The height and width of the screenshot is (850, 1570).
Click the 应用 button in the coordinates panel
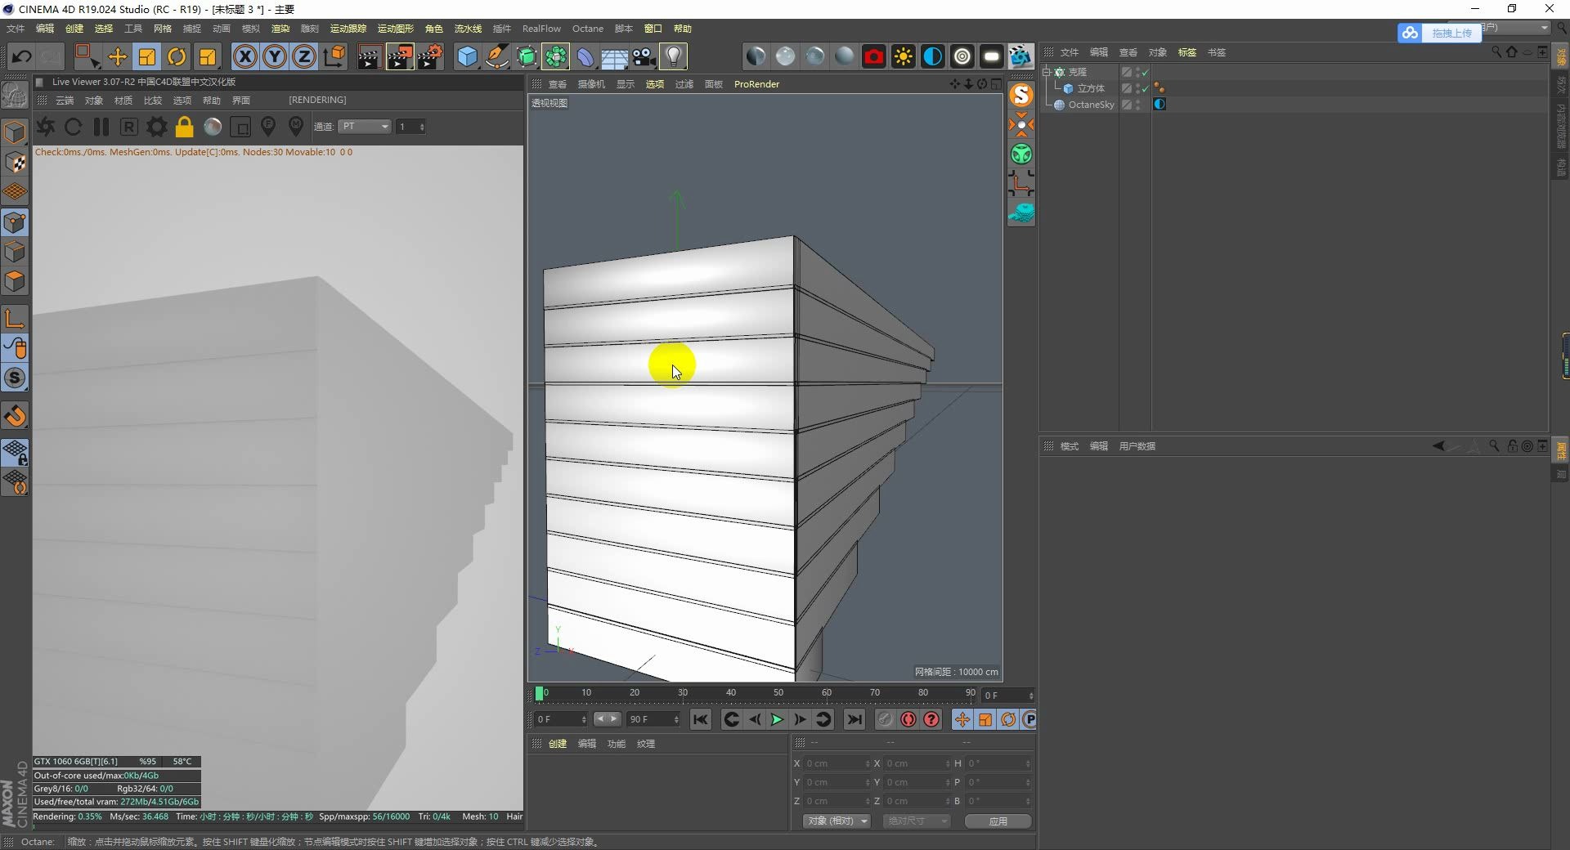pos(997,821)
